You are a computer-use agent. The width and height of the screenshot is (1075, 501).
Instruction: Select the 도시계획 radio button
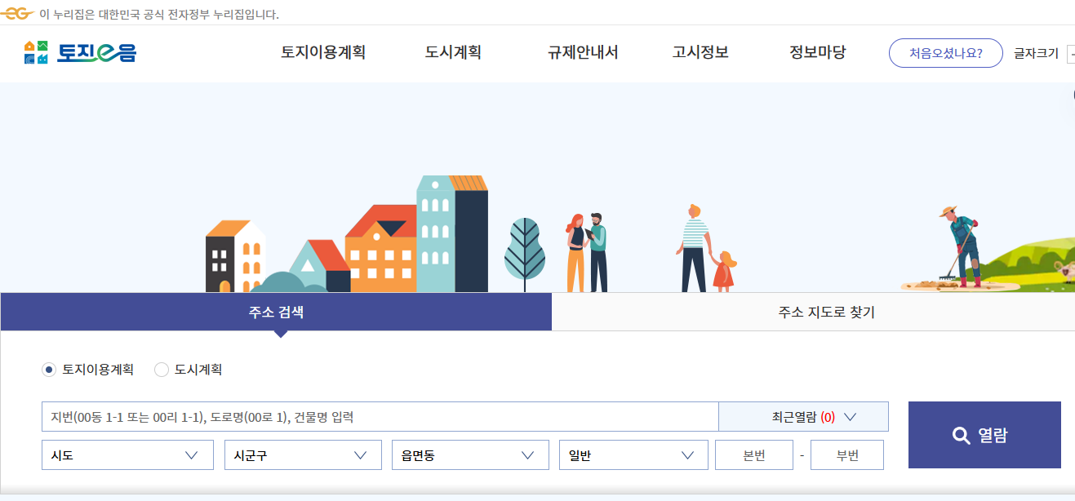[x=161, y=370]
